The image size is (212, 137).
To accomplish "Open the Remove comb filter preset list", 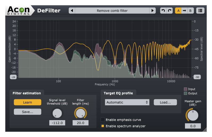I will [x=112, y=11].
